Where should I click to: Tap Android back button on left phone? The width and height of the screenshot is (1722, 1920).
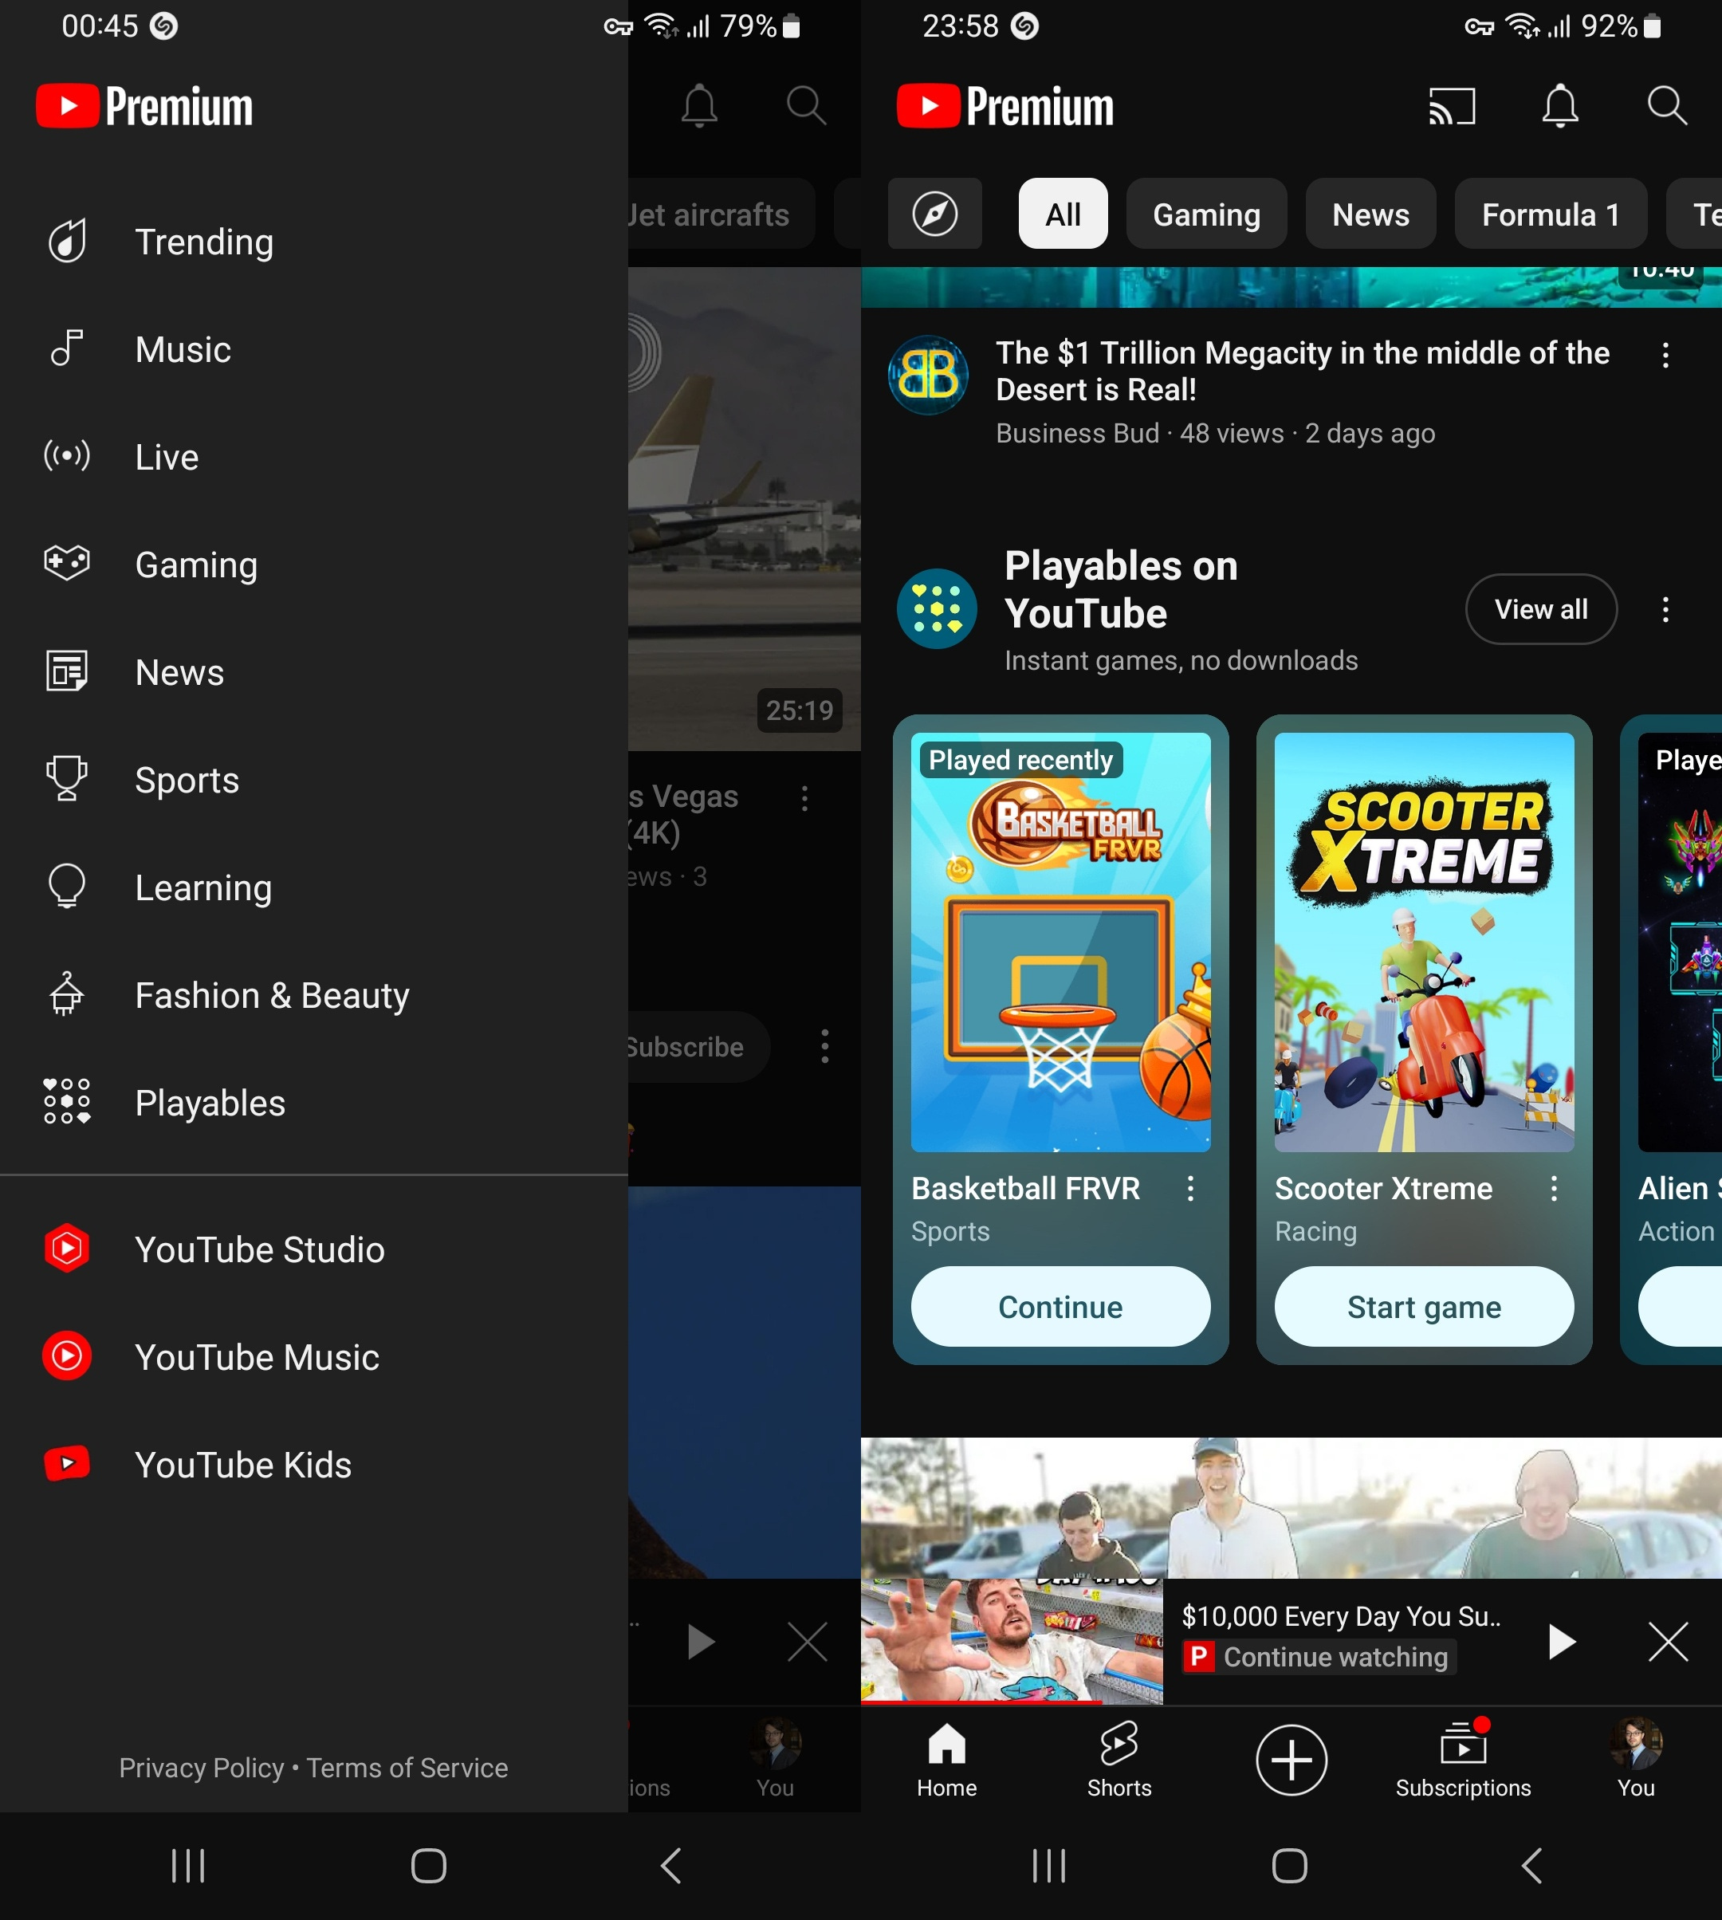click(x=670, y=1866)
